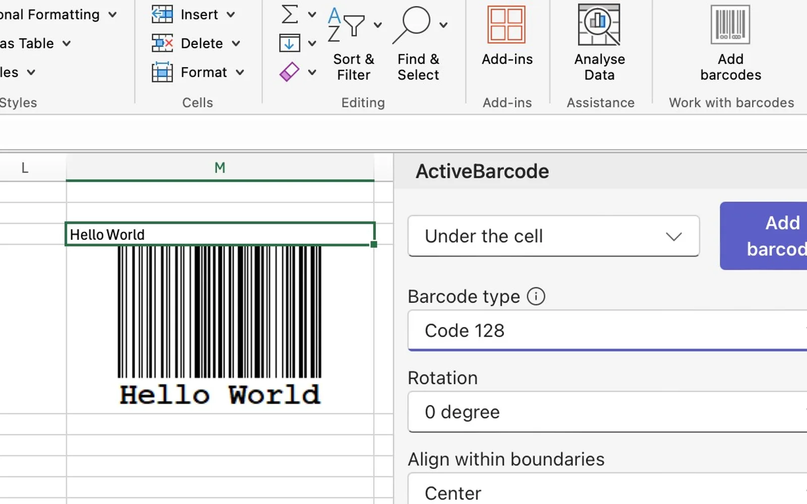807x504 pixels.
Task: Open Sort & Filter
Action: [353, 43]
